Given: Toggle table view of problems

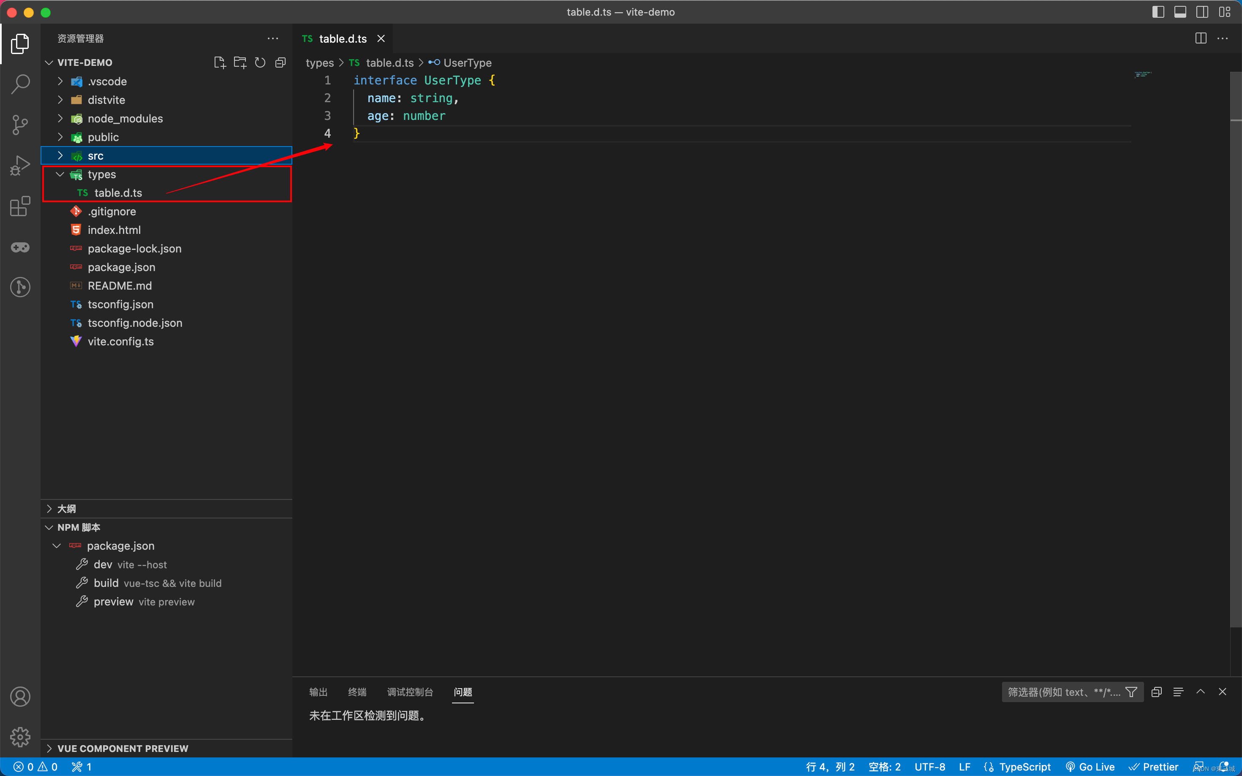Looking at the screenshot, I should 1178,692.
